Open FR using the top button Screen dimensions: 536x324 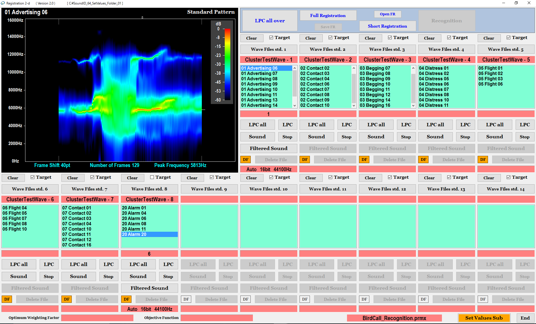pos(387,14)
